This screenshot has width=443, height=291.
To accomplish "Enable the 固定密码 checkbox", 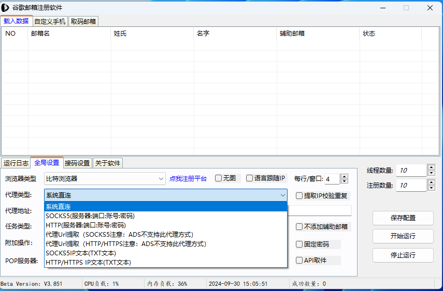I will click(299, 244).
